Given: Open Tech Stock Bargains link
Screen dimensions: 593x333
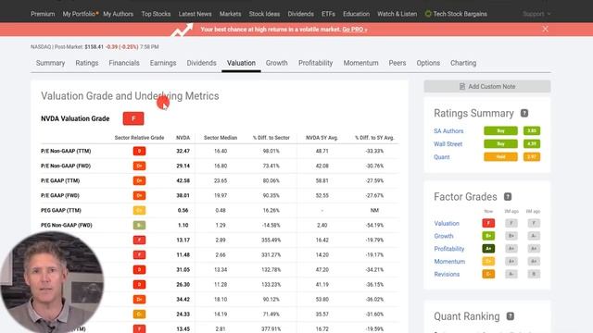Looking at the screenshot, I should (x=460, y=14).
